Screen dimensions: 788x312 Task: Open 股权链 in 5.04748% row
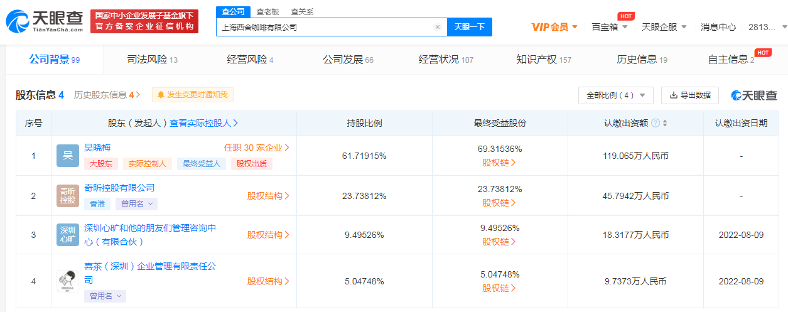pyautogui.click(x=499, y=288)
